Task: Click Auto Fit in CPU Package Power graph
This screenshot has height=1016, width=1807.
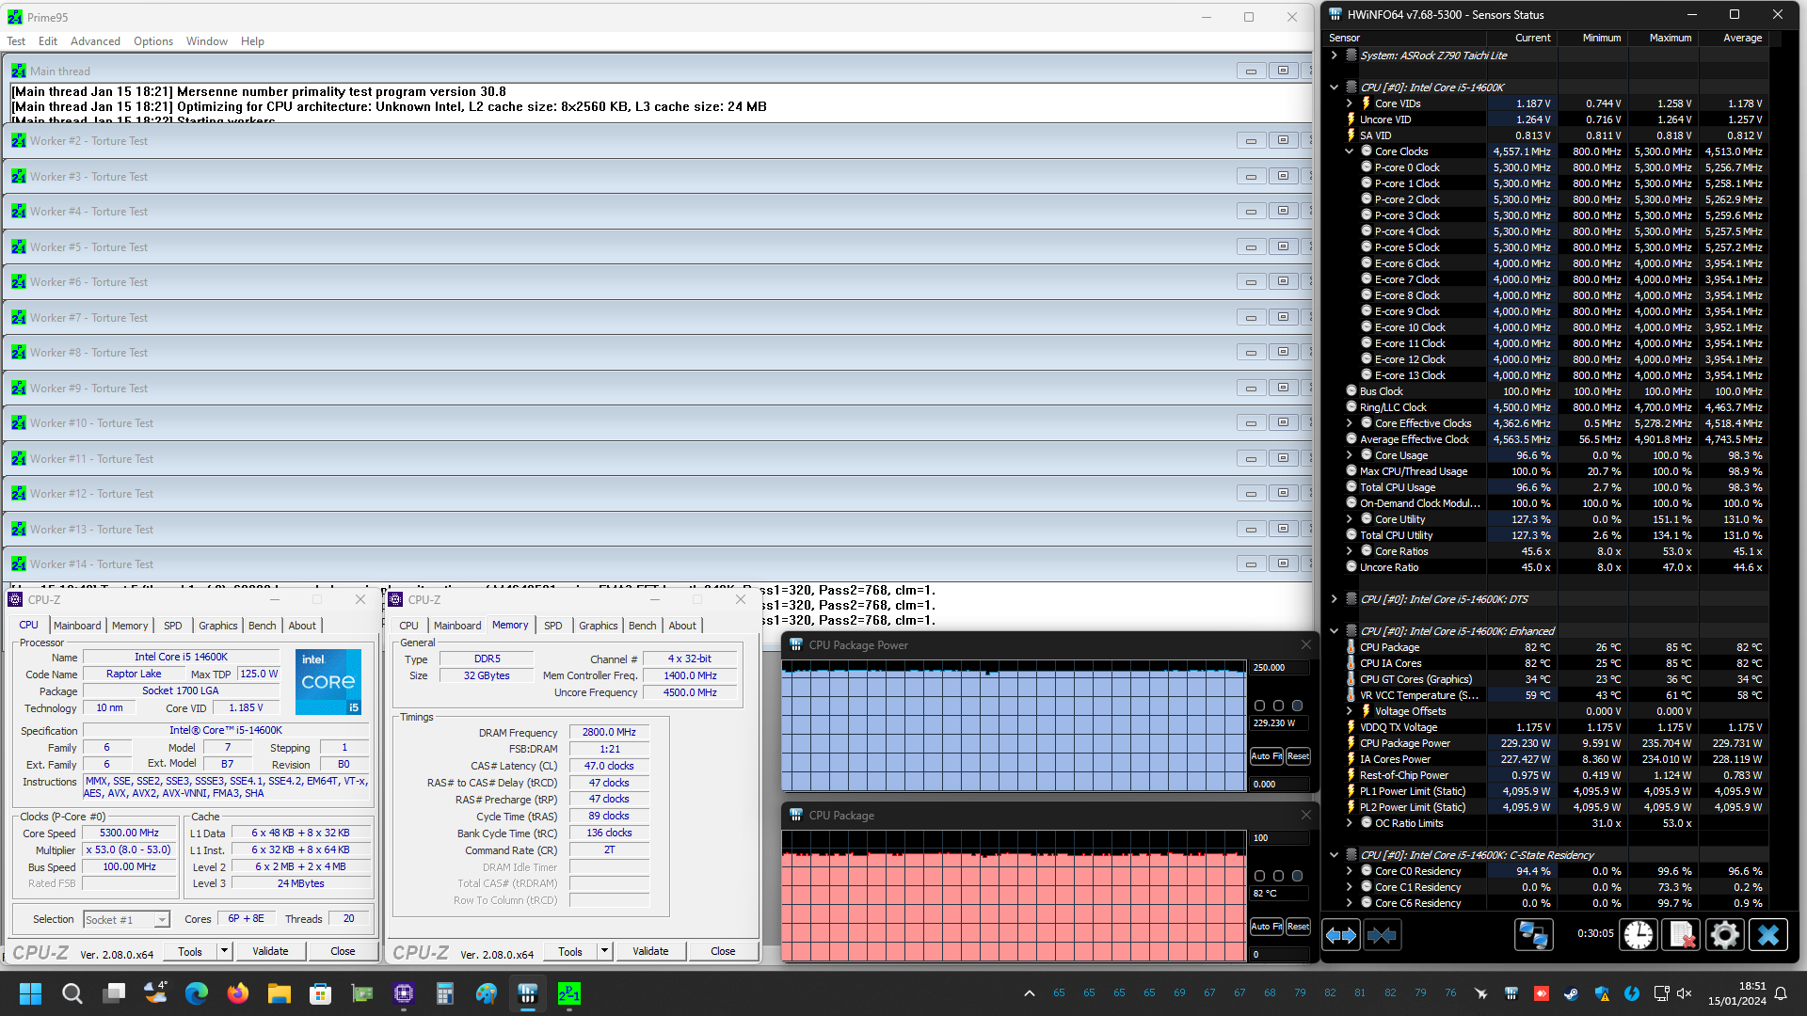Action: tap(1267, 756)
